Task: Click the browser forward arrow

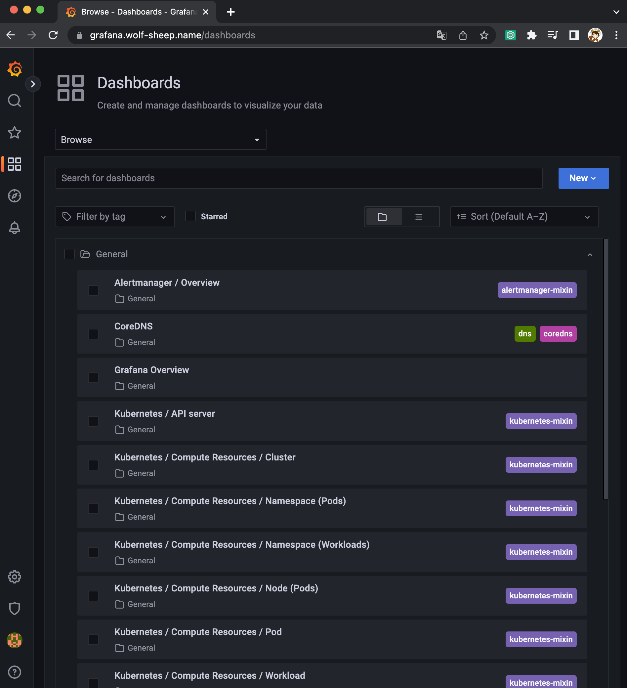Action: tap(32, 35)
